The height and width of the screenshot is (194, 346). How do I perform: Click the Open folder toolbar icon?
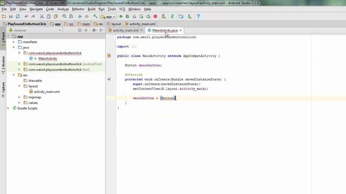[4, 17]
